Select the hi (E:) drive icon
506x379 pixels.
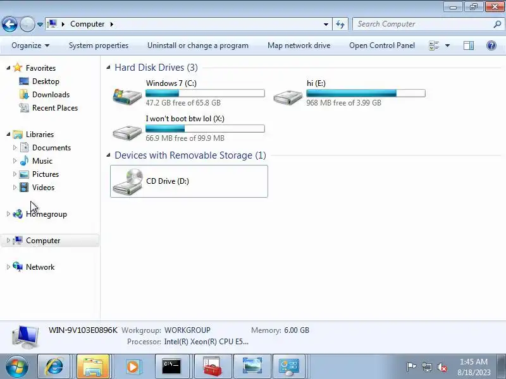point(288,97)
